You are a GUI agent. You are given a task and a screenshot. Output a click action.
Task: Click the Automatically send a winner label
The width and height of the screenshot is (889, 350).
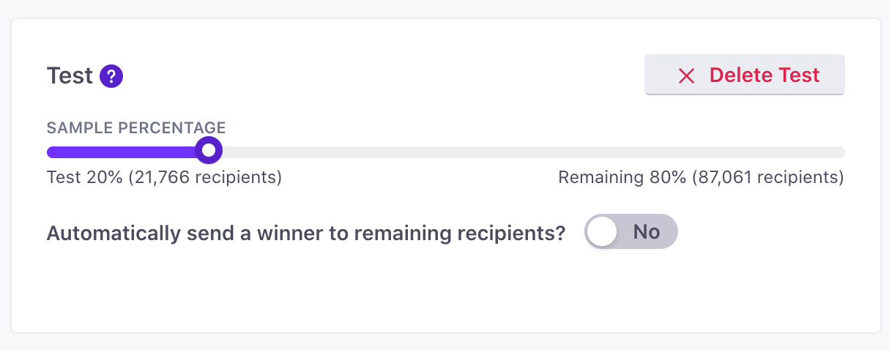click(306, 233)
